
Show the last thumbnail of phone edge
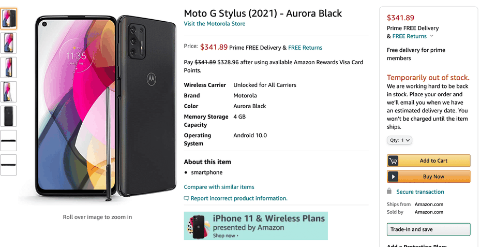point(9,165)
